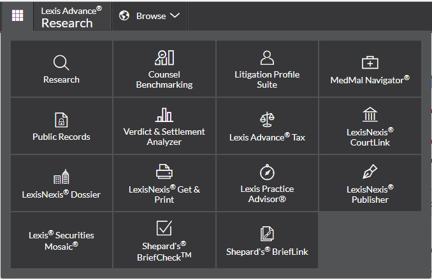432x279 pixels.
Task: Click the LexisNexis Dossier buildings icon
Action: [61, 177]
